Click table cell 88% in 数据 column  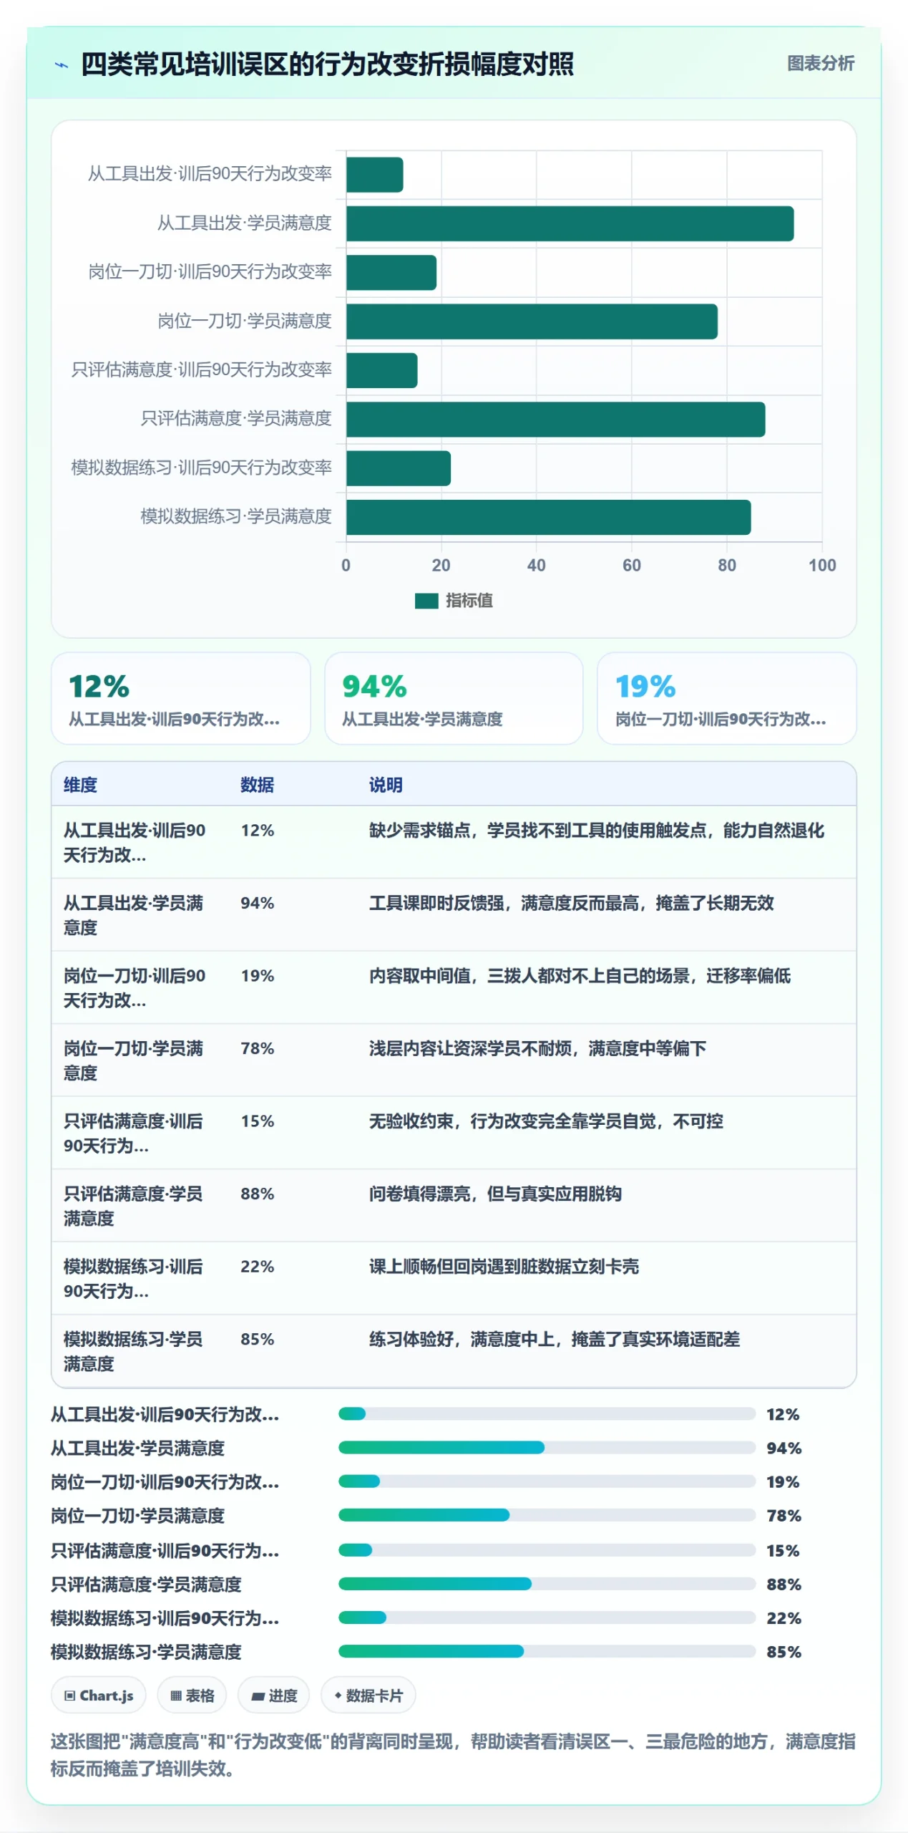pos(257,1194)
